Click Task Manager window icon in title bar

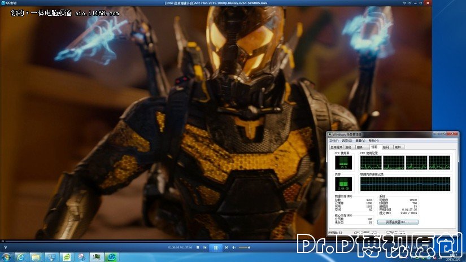(330, 134)
